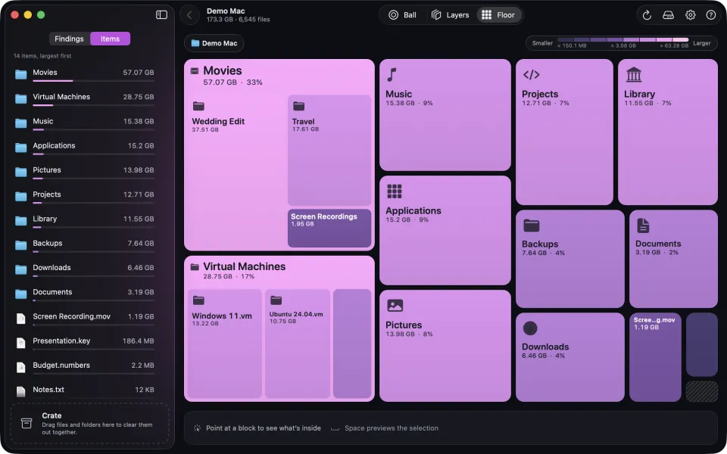Click the Wedding Edit folder icon

point(198,106)
